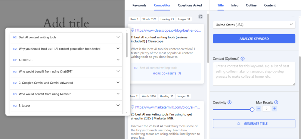
Task: Click the GENERATE TITLE button
Action: [x=254, y=124]
